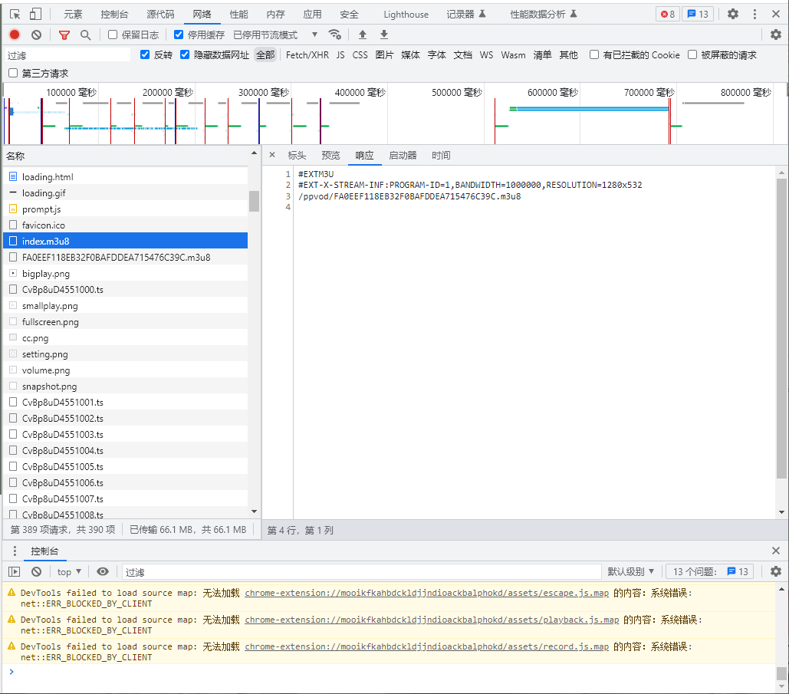Select loading.html request row

(x=125, y=176)
